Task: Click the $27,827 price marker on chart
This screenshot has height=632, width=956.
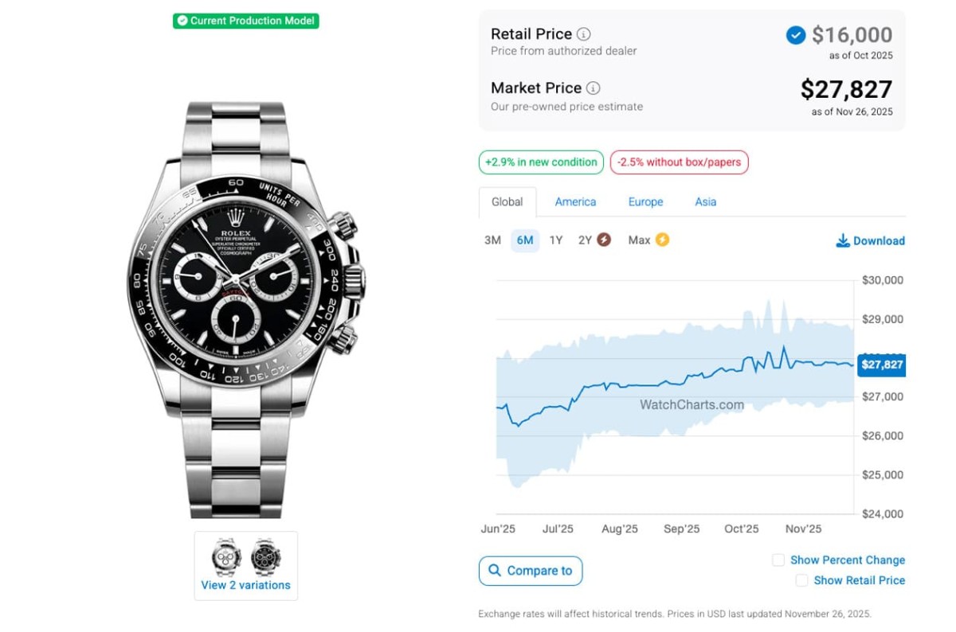Action: point(882,365)
